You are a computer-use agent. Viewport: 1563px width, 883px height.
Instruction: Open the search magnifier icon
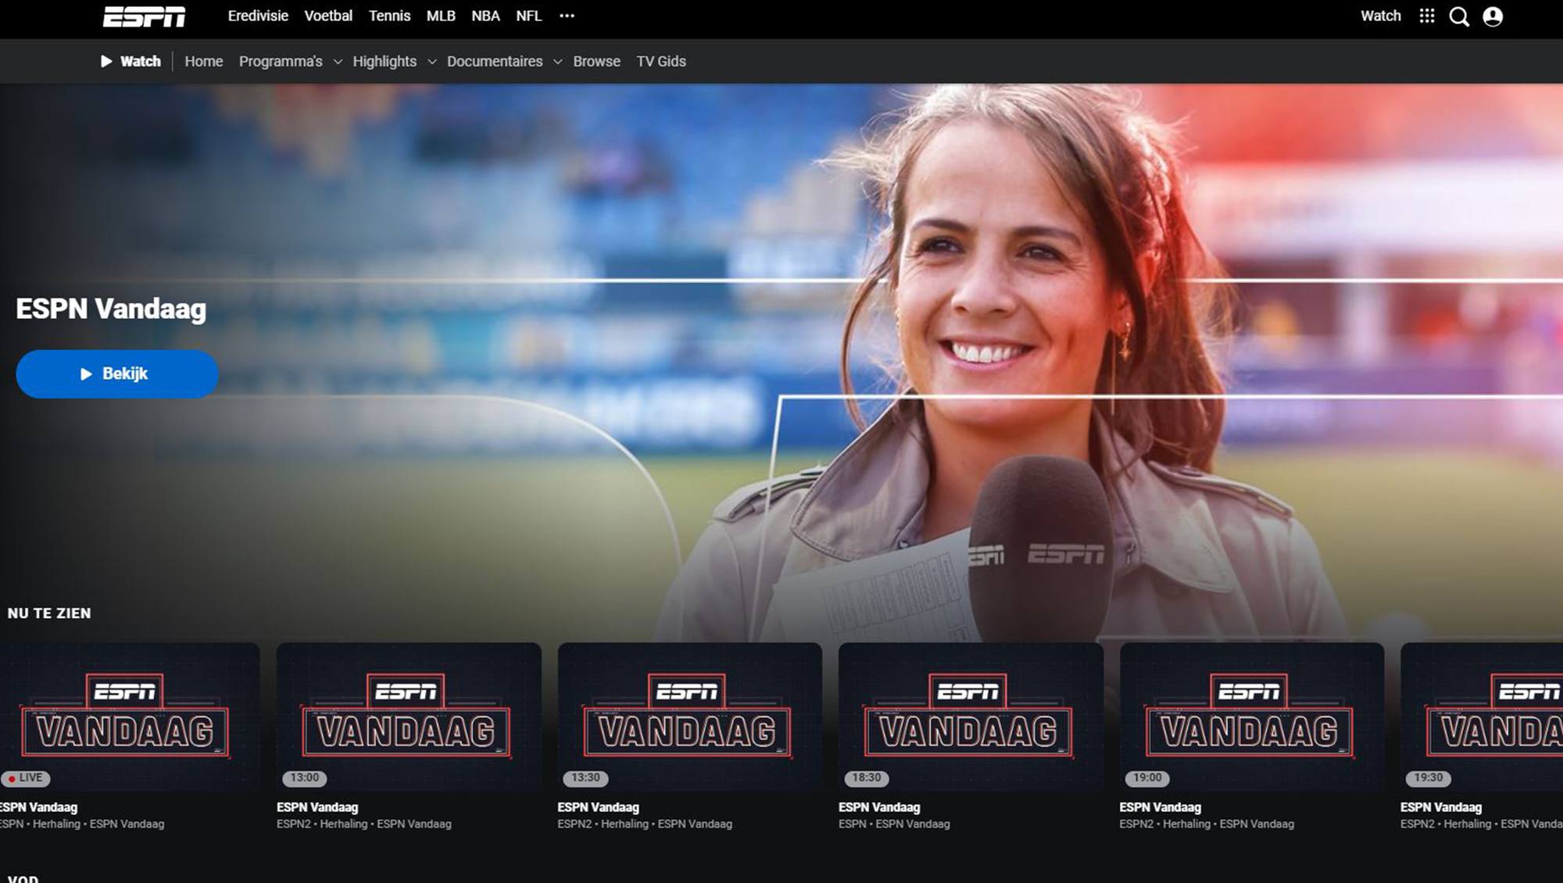tap(1459, 16)
